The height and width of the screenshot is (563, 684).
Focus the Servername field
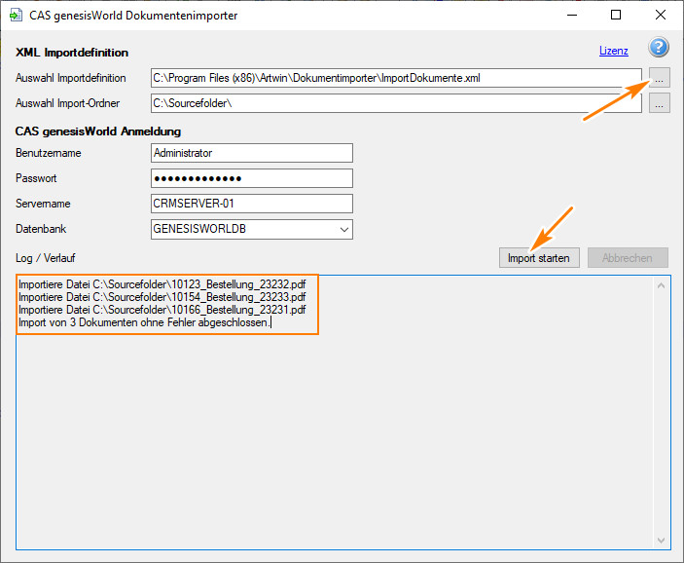point(252,204)
